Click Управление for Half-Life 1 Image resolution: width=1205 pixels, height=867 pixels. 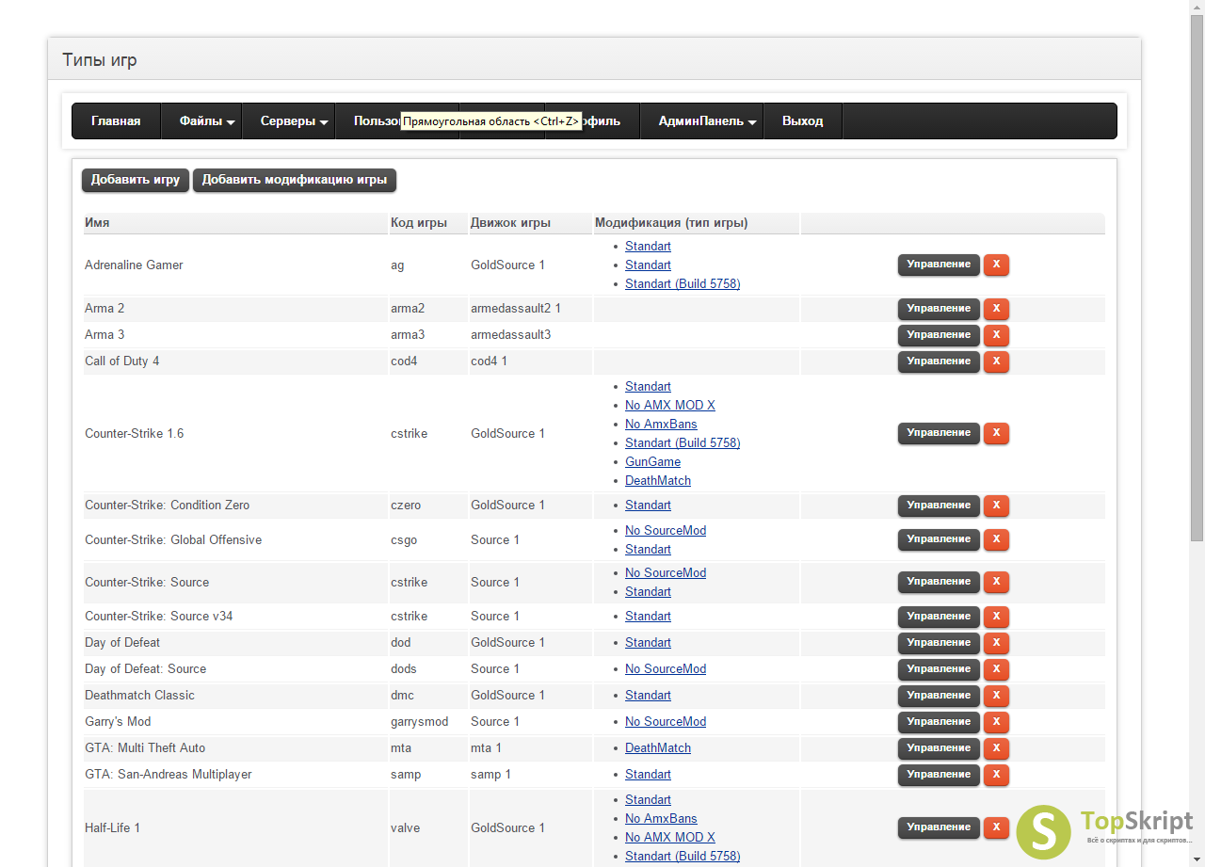[x=939, y=827]
